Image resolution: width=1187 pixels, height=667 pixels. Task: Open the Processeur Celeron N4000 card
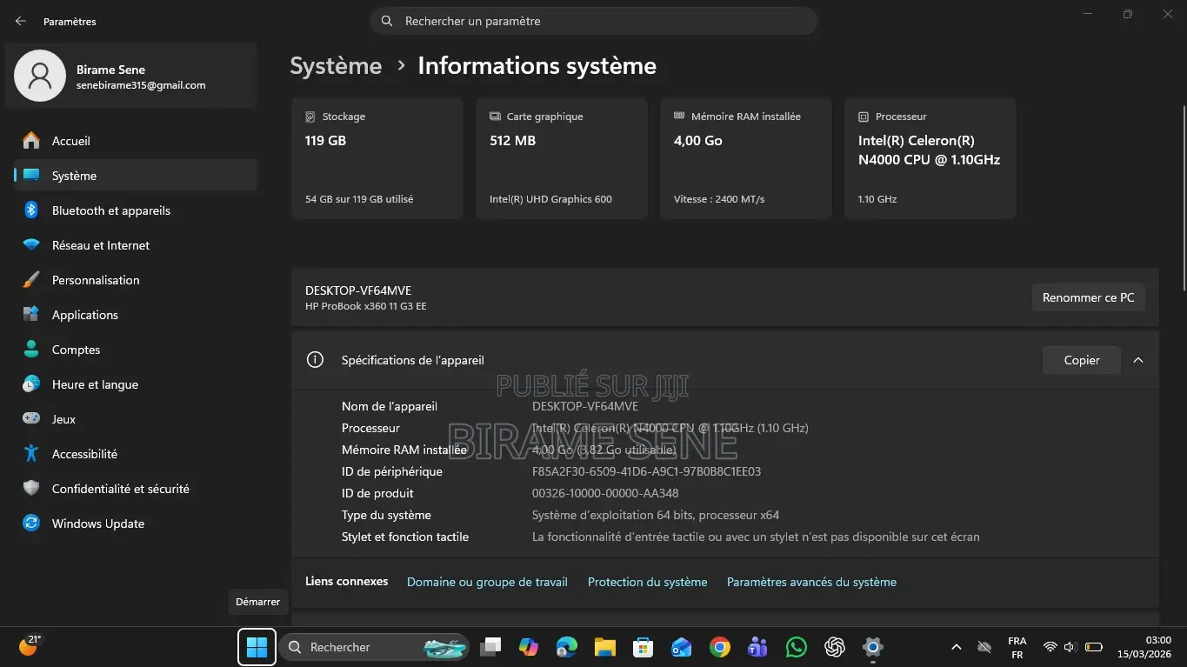[930, 157]
